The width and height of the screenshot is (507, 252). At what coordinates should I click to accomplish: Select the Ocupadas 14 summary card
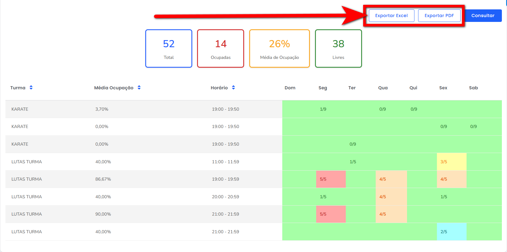pos(220,49)
